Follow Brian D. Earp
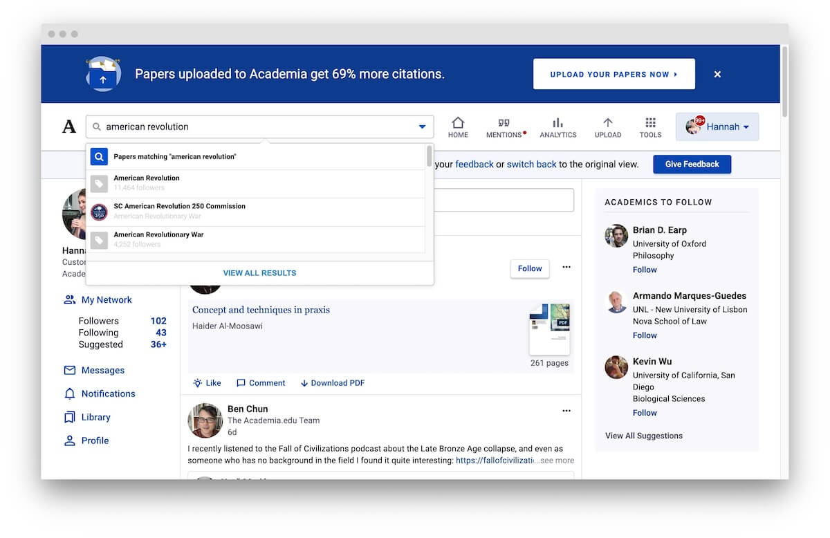This screenshot has height=538, width=830. [645, 270]
